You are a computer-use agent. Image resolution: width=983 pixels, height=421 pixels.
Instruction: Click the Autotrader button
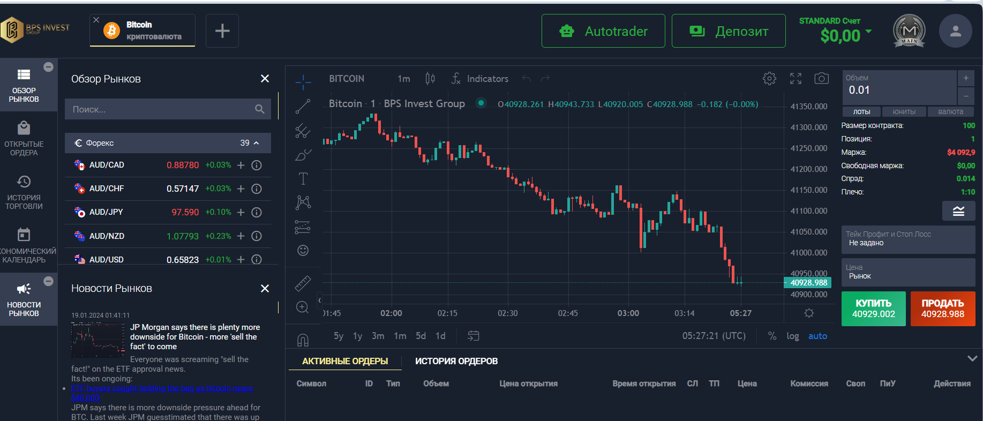pos(603,31)
